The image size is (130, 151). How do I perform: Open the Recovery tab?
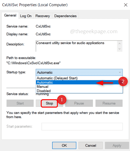[x=43, y=16]
